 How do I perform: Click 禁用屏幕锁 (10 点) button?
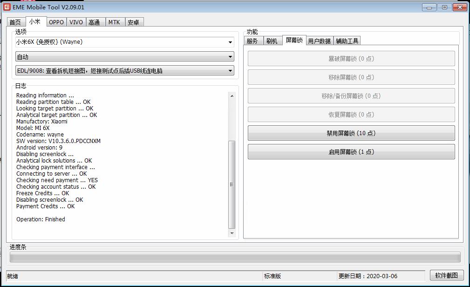coord(351,133)
